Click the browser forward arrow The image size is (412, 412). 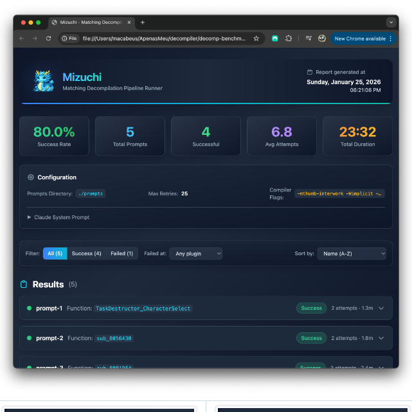(35, 39)
